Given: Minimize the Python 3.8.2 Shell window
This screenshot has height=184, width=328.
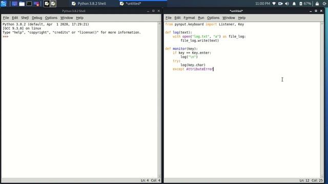Looking at the screenshot, I should point(148,11).
